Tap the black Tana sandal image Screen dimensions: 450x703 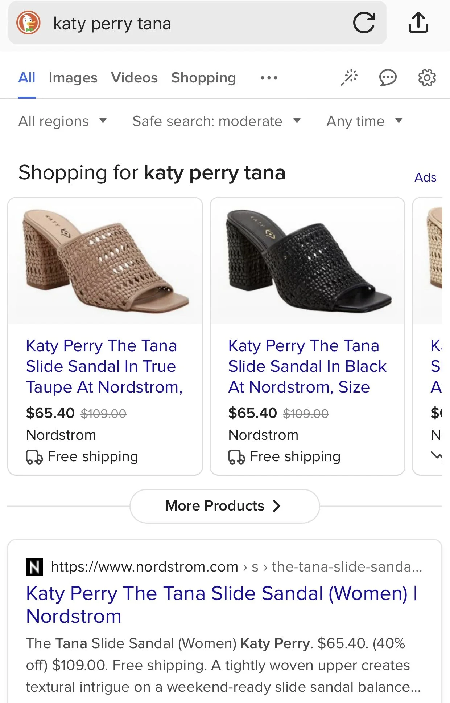(x=307, y=261)
